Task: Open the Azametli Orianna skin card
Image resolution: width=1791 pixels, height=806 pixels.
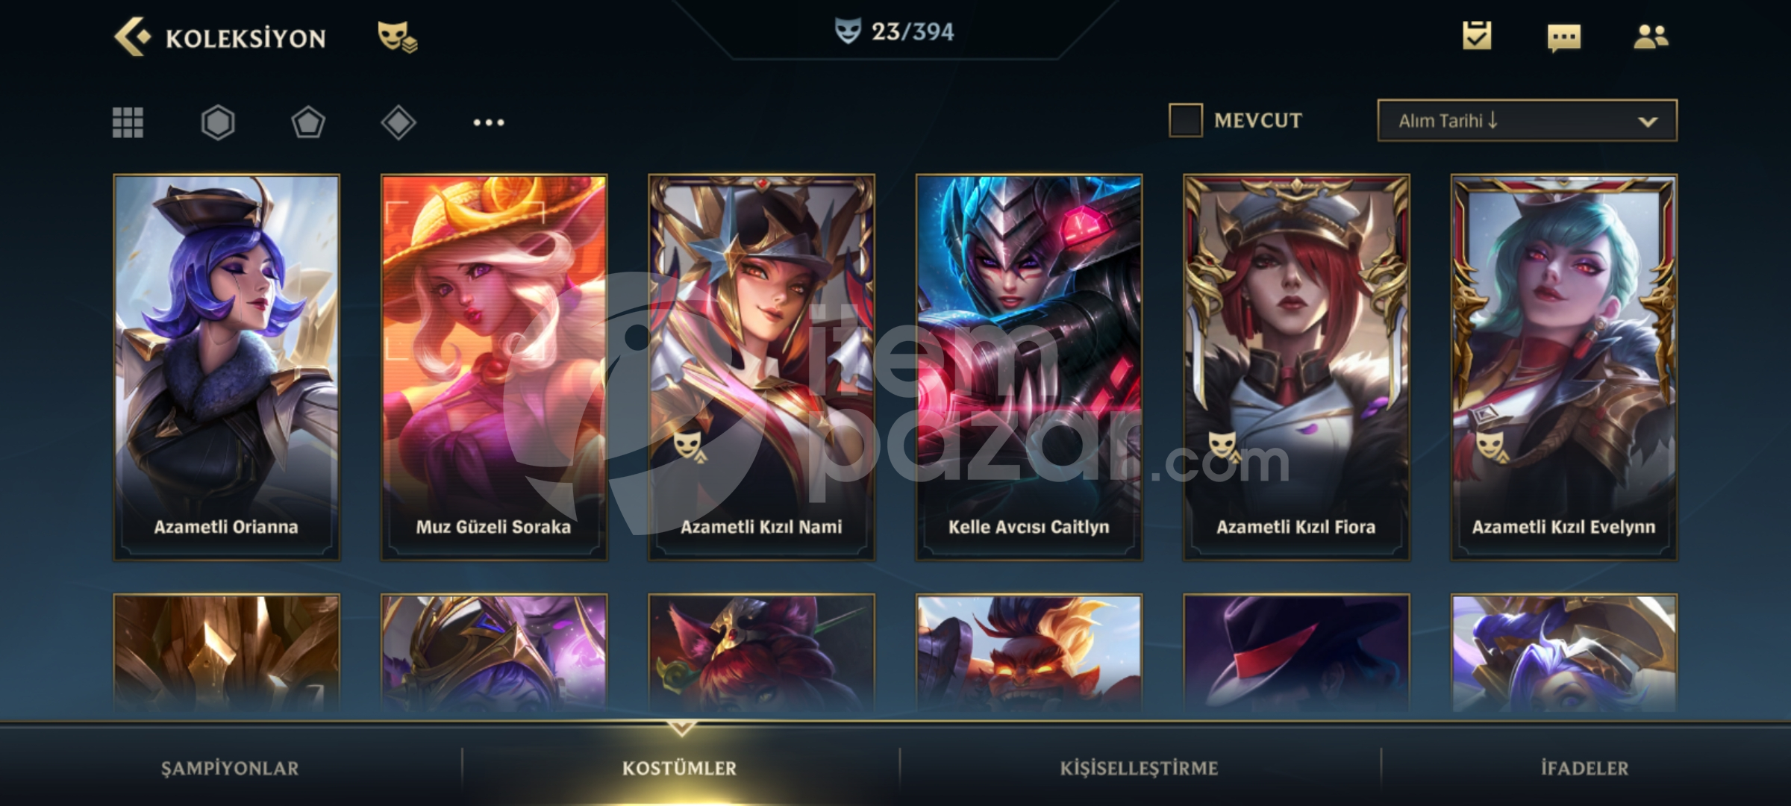Action: (x=226, y=367)
